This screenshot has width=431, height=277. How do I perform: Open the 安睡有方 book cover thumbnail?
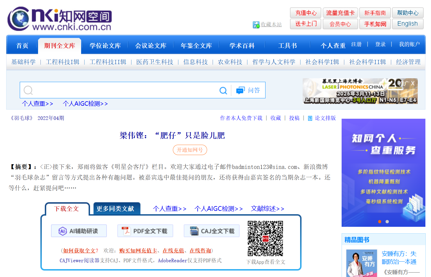[x=362, y=263]
